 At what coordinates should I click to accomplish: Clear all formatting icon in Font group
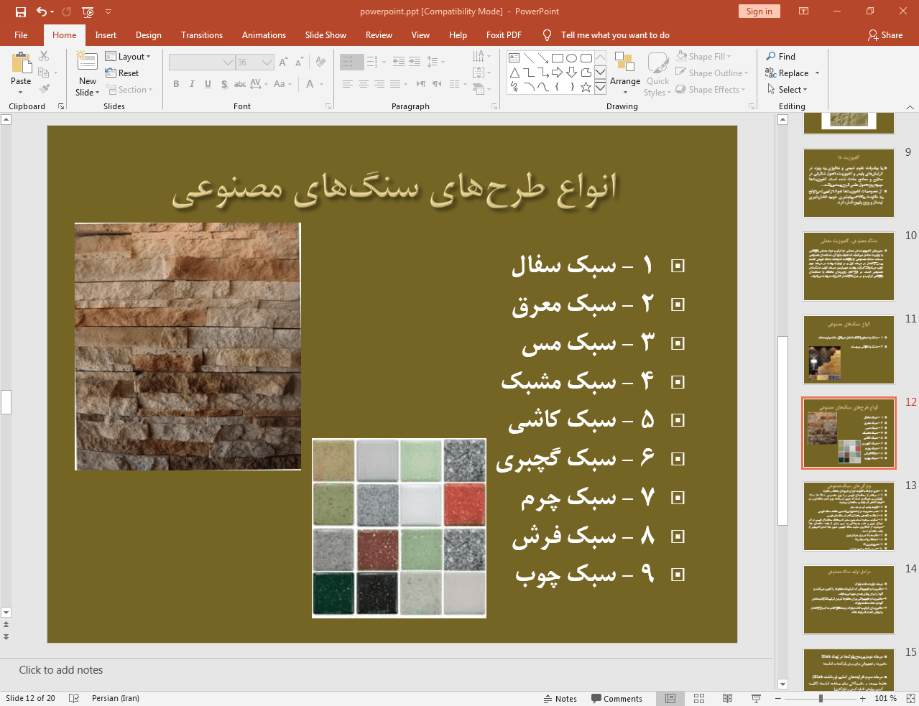320,62
